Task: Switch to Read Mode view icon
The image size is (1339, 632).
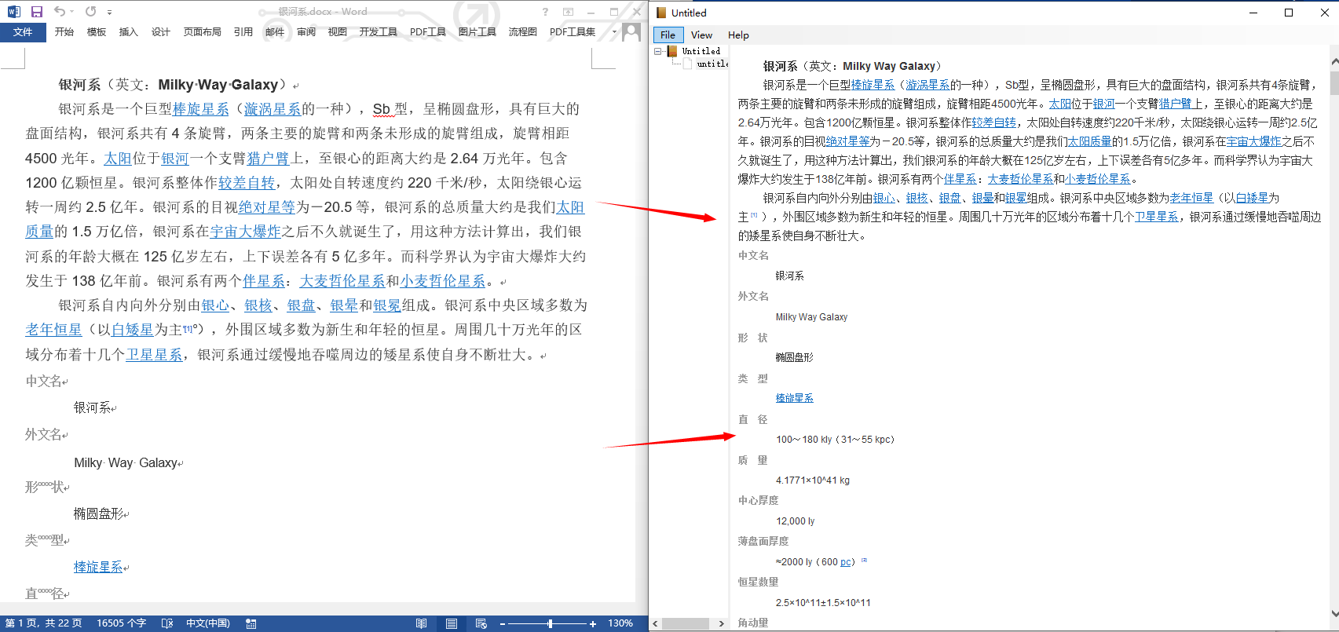Action: pyautogui.click(x=422, y=623)
